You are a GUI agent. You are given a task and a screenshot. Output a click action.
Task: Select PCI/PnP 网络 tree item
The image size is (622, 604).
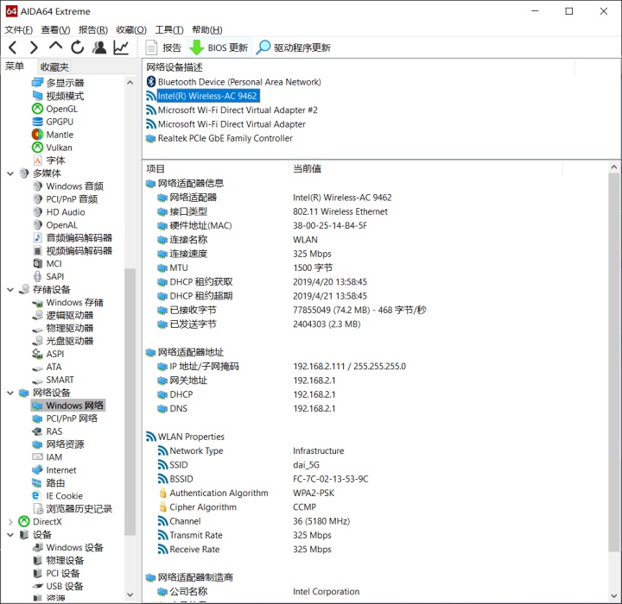[x=65, y=418]
